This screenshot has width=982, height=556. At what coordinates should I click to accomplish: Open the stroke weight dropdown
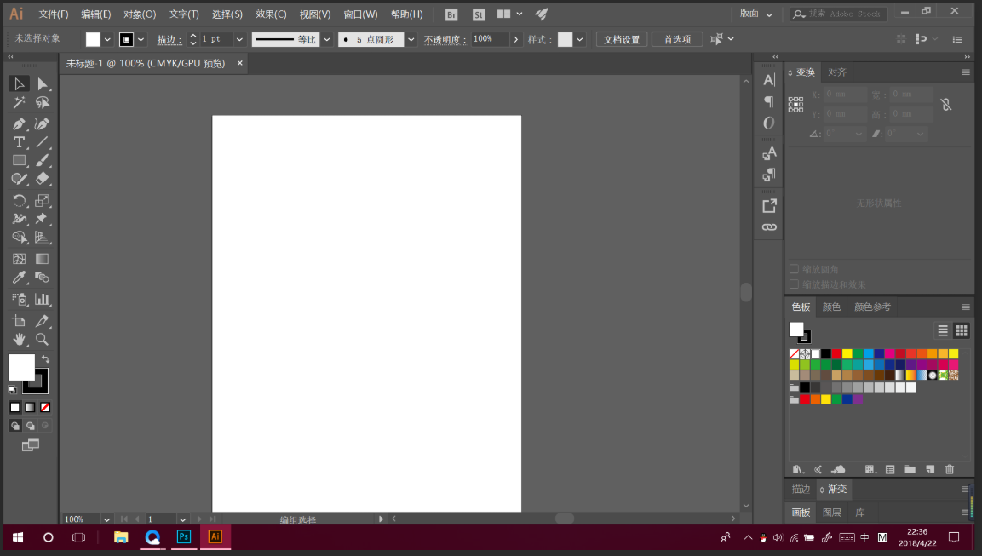pyautogui.click(x=239, y=38)
